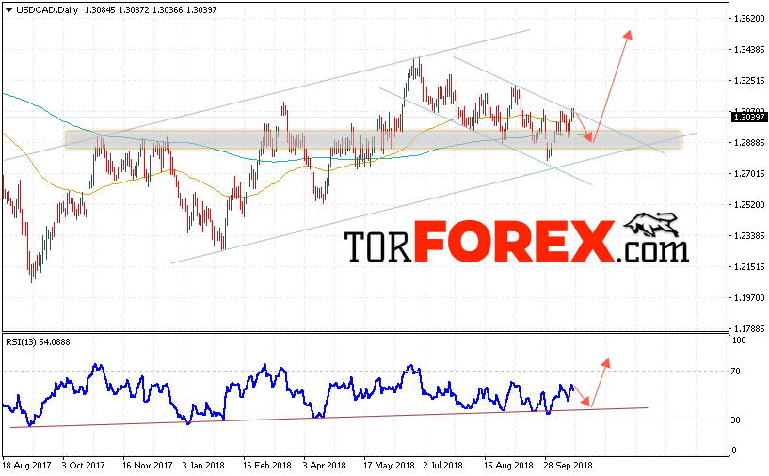
Task: Click the 1.36200 price axis value
Action: [749, 19]
